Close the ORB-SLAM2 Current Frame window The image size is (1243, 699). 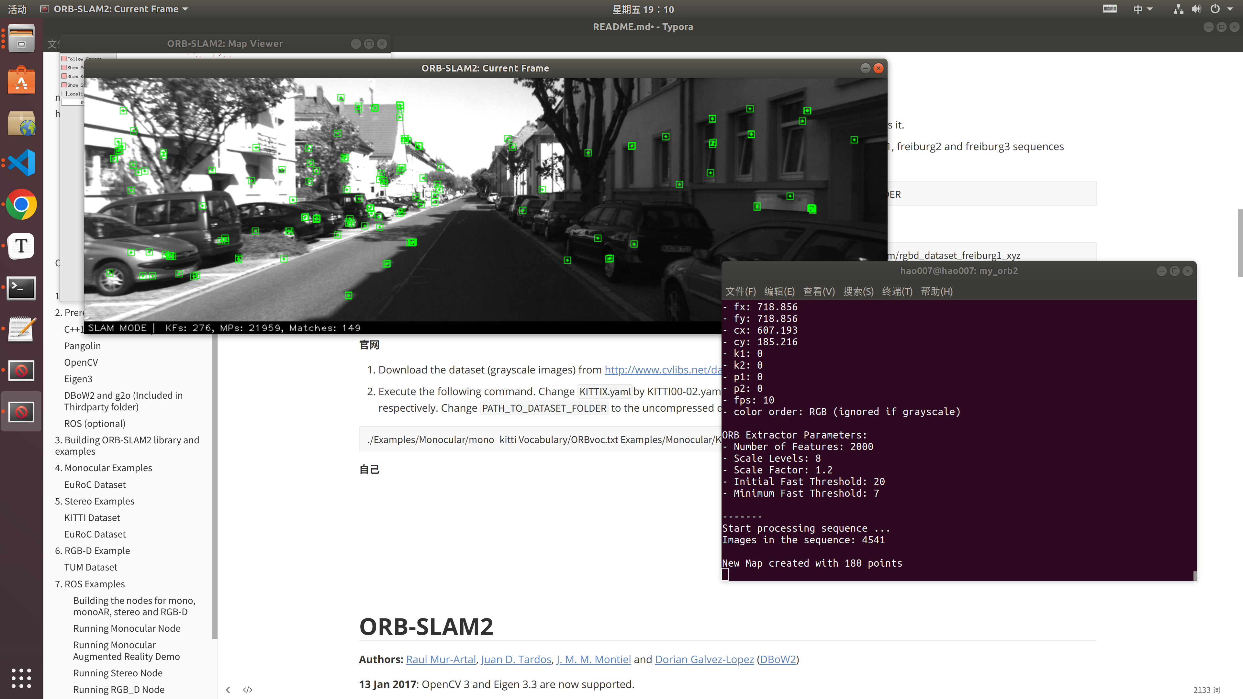click(x=878, y=68)
